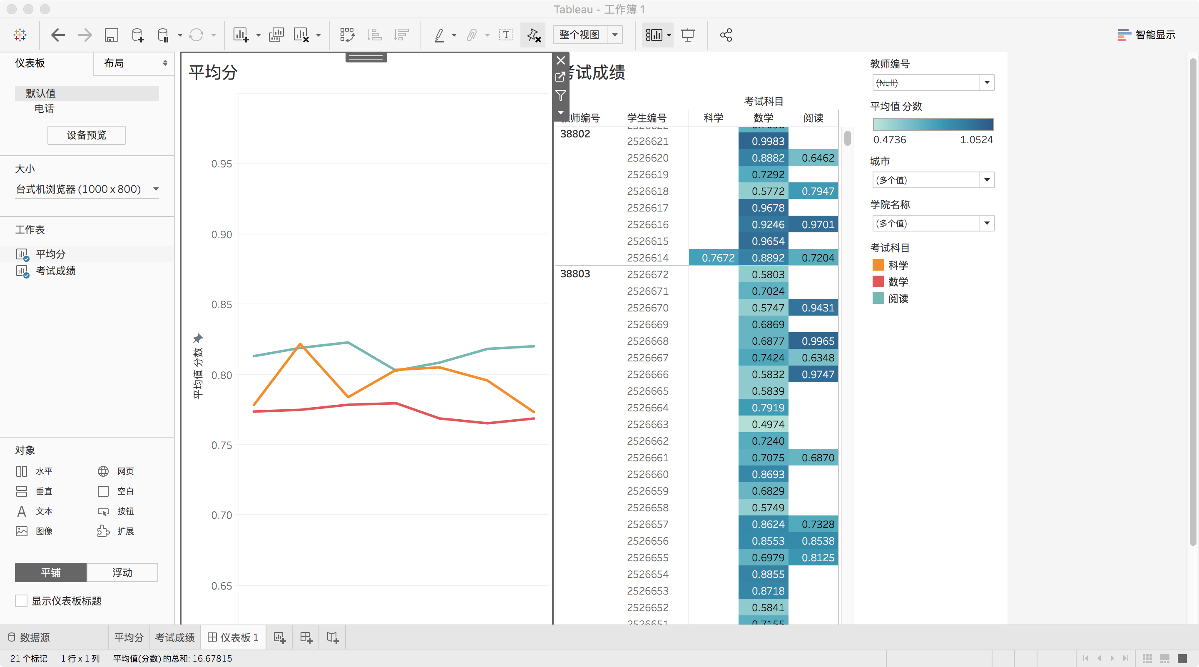The height and width of the screenshot is (667, 1199).
Task: Select Tiled layout mode
Action: click(51, 572)
